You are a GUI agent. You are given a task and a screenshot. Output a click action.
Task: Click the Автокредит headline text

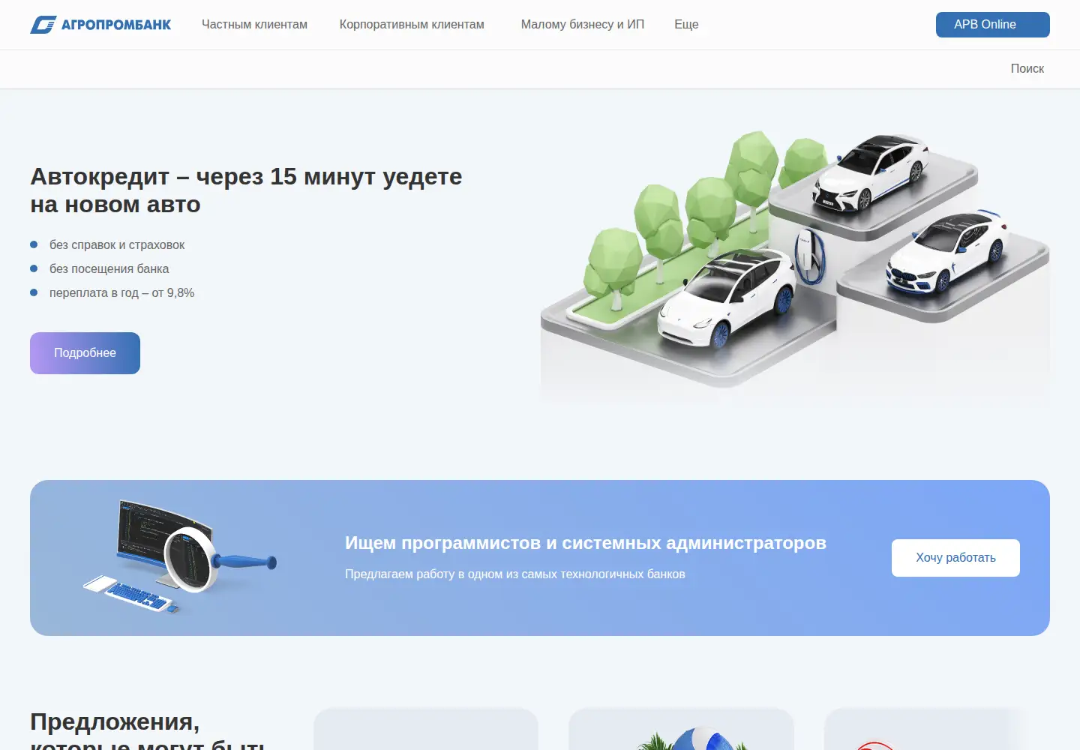(246, 190)
